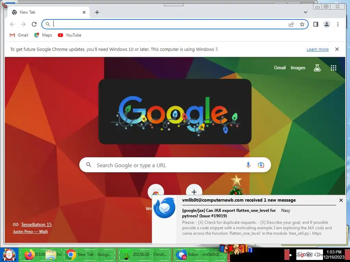Select the New Tab browser tab

[49, 12]
